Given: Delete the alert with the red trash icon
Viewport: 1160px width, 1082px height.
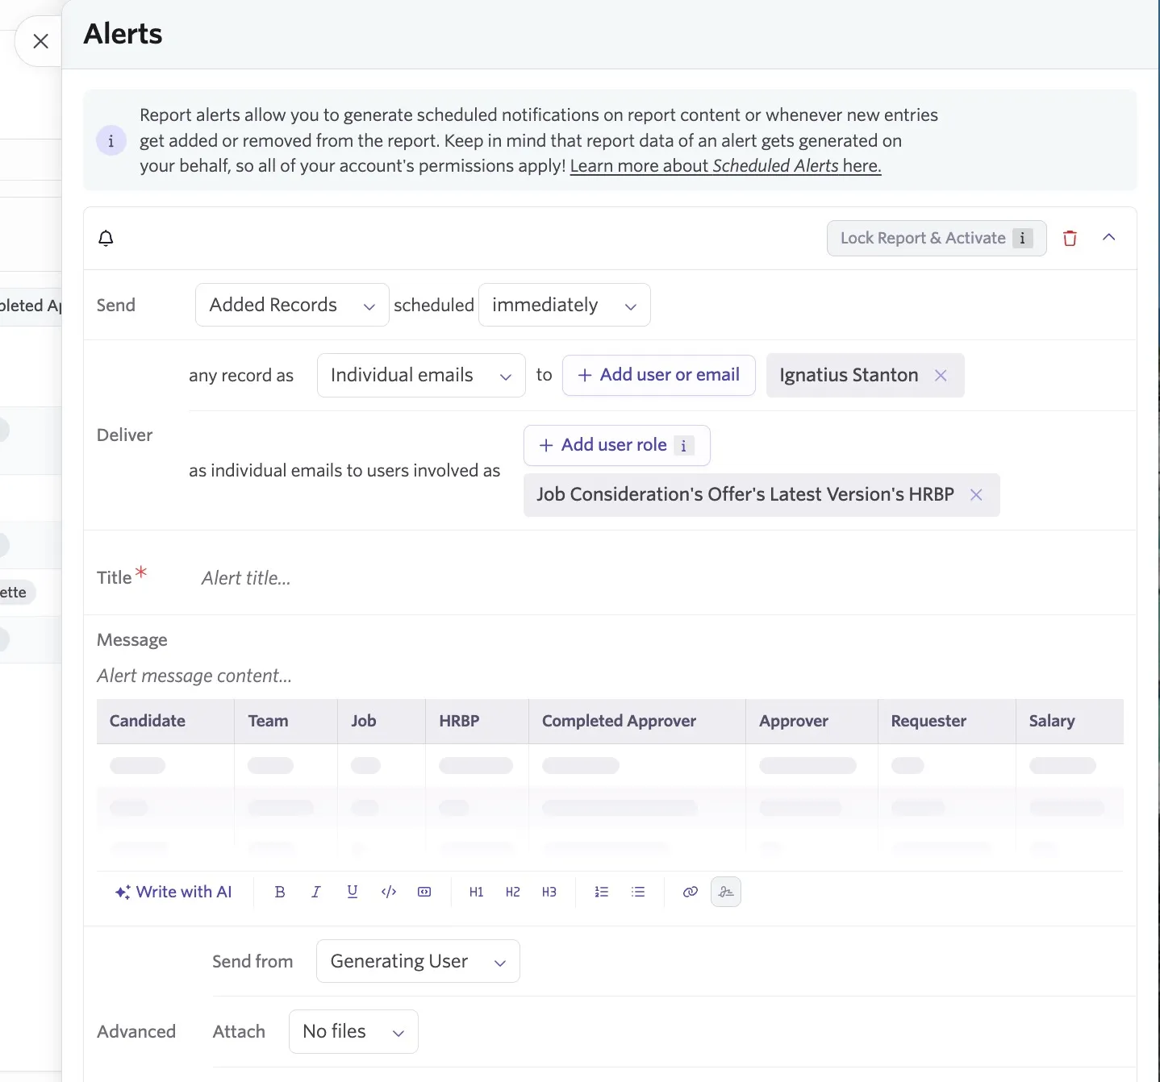Looking at the screenshot, I should [x=1070, y=238].
